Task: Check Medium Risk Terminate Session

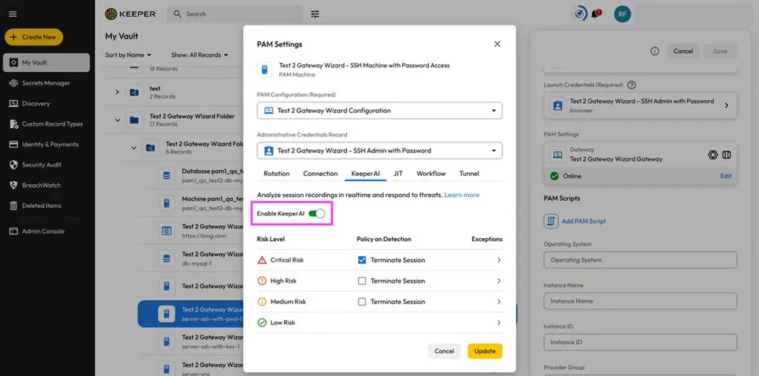Action: click(x=361, y=302)
